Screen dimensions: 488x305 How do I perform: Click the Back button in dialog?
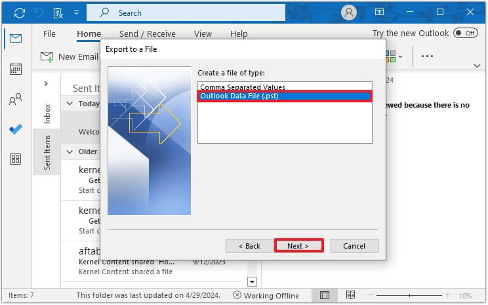(249, 246)
